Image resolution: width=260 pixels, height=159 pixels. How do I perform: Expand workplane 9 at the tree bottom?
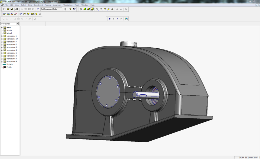click(x=2, y=61)
